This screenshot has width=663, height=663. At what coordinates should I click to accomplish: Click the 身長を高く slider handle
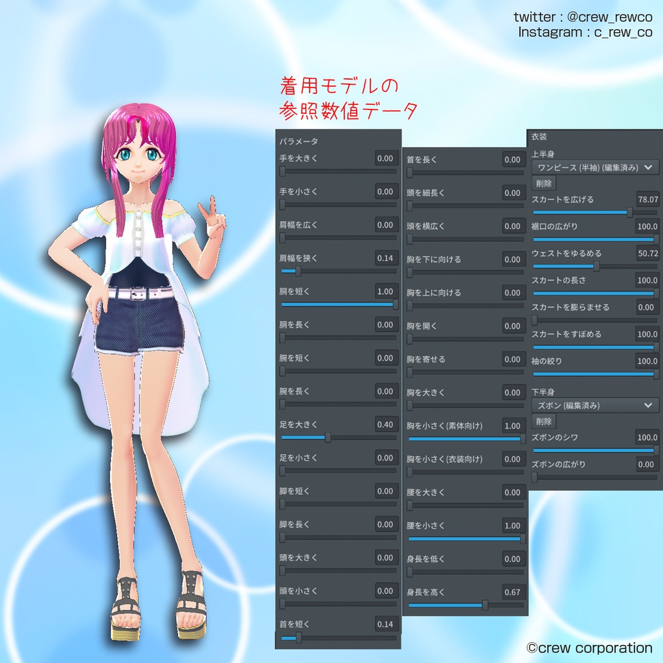click(485, 603)
